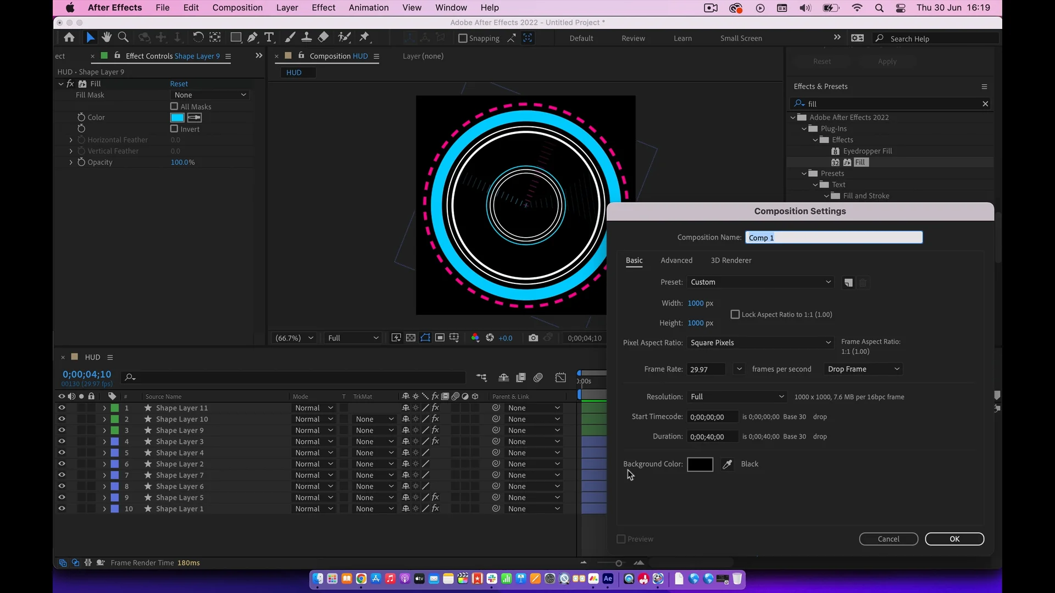Click the background color eyedropper
The image size is (1055, 593).
coord(727,465)
